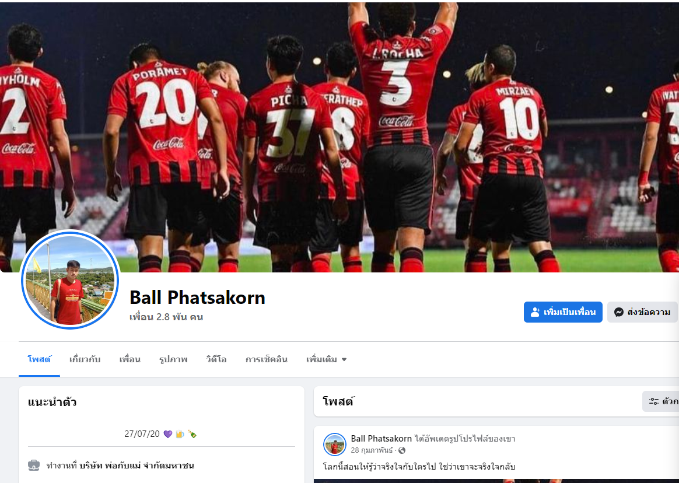Click the purple heart emoji in bio
The width and height of the screenshot is (679, 483).
pos(168,434)
